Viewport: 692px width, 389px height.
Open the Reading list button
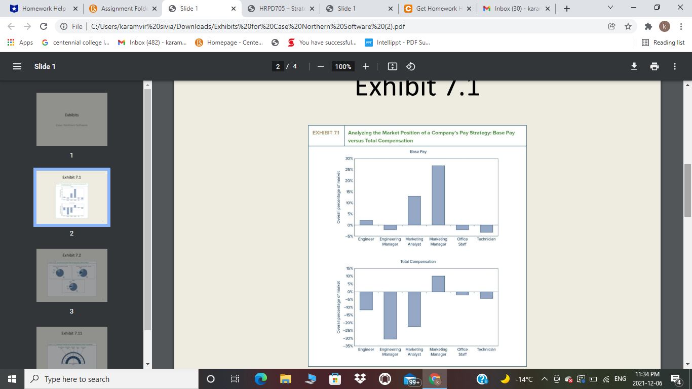pyautogui.click(x=664, y=43)
